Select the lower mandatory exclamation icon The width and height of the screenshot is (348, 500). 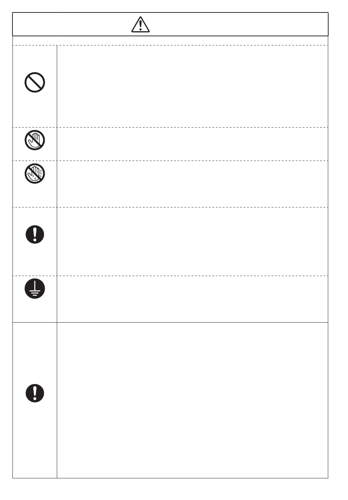[x=35, y=393]
